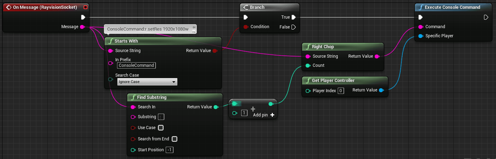The image size is (496, 159).
Task: Click the Condition input pin on Branch
Action: pyautogui.click(x=246, y=27)
